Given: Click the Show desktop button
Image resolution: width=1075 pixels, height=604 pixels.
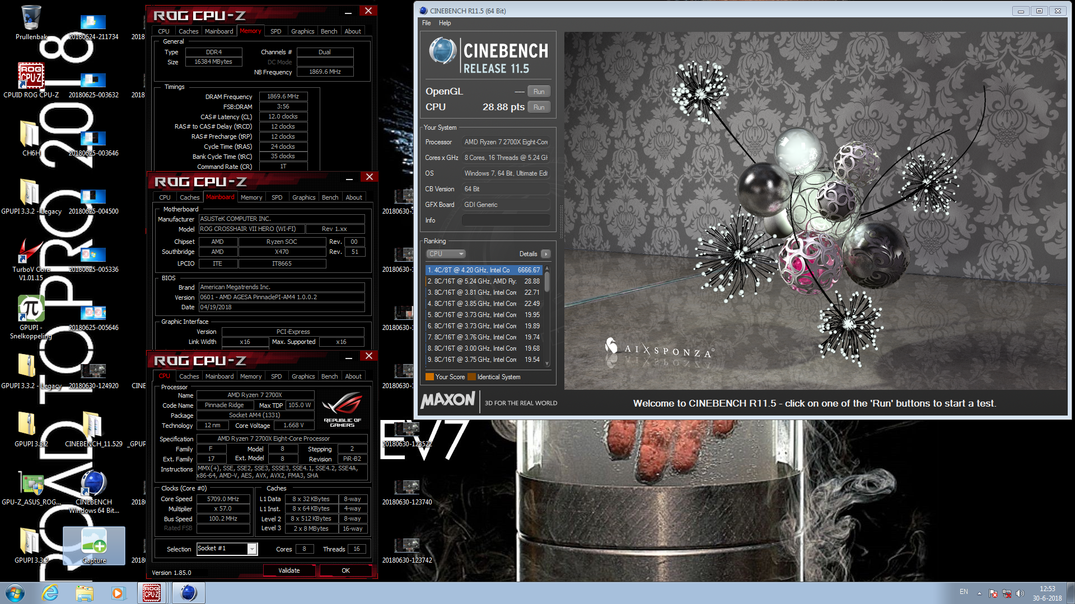Looking at the screenshot, I should click(1071, 593).
